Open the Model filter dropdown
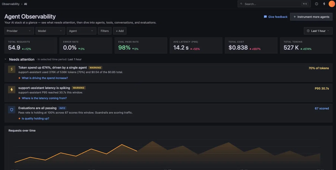The height and width of the screenshot is (170, 336). tap(50, 31)
